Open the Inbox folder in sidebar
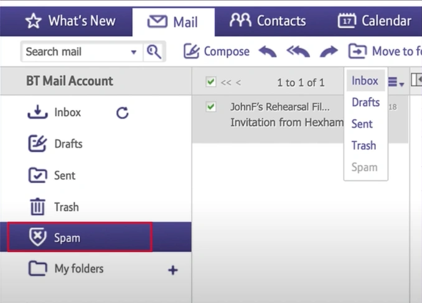Viewport: 422px width, 303px height. 67,112
